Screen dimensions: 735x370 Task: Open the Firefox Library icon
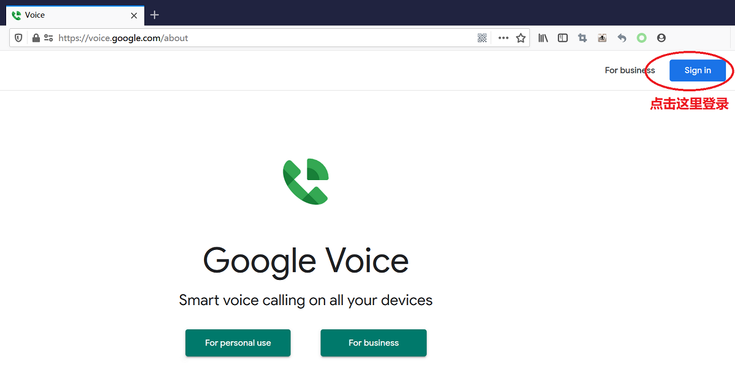[x=543, y=38]
